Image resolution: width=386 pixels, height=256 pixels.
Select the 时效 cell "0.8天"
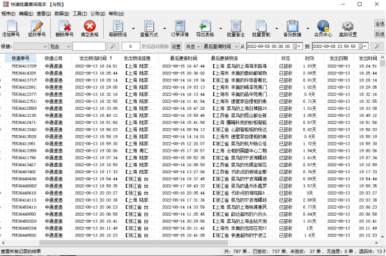pos(309,136)
